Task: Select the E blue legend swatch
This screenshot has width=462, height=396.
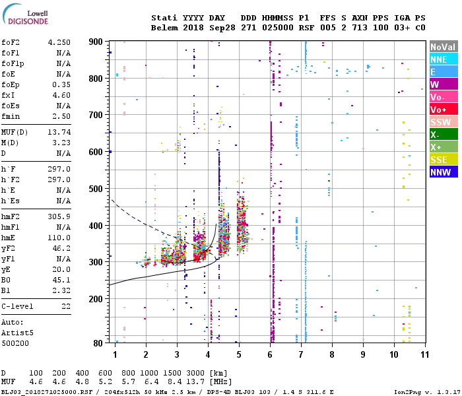Action: point(444,72)
